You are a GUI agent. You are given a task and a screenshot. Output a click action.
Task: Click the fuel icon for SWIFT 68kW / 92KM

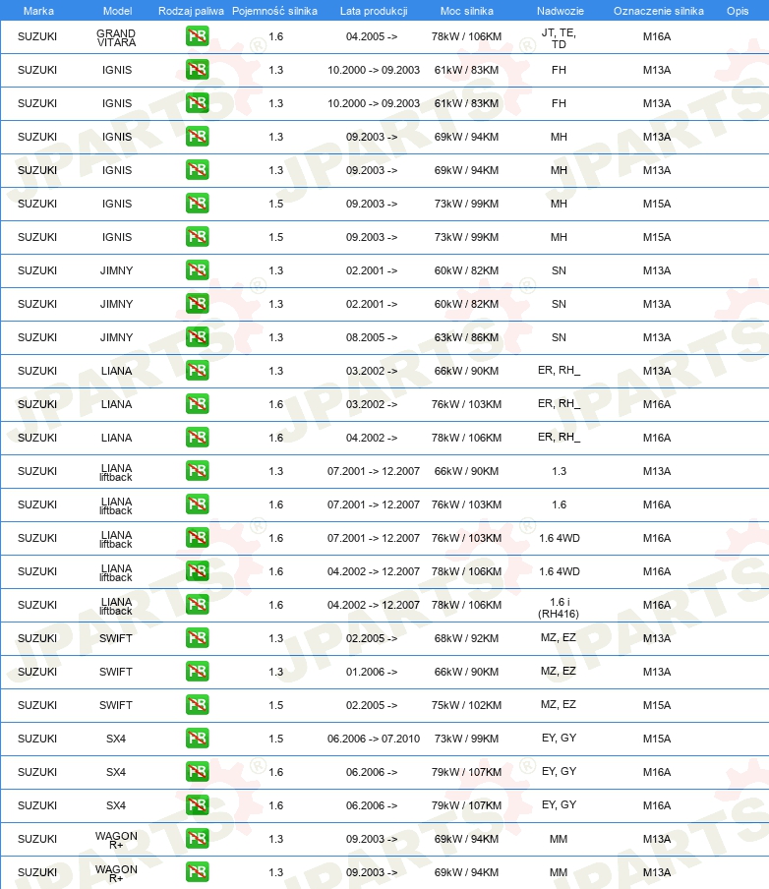(198, 638)
